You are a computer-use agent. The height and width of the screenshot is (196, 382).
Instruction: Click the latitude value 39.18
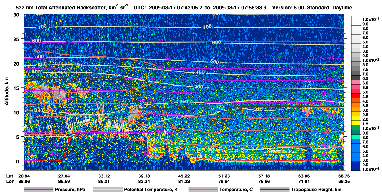coord(144,176)
